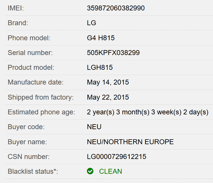Click the CLEAN blacklist status text
Image resolution: width=213 pixels, height=183 pixels.
coord(111,171)
